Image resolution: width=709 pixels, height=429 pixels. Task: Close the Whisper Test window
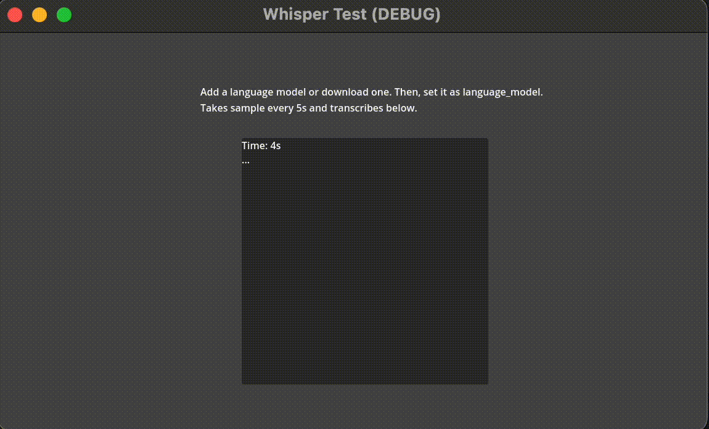(x=15, y=15)
